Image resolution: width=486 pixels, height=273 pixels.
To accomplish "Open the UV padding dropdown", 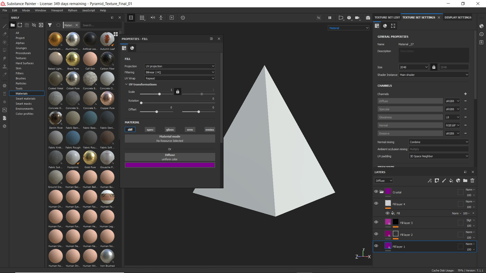I will pyautogui.click(x=439, y=156).
